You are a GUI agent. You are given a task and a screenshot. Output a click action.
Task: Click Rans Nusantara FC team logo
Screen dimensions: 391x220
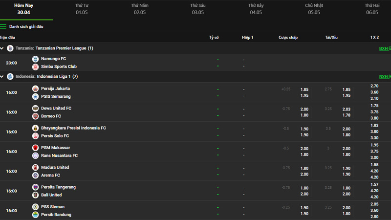coord(35,155)
